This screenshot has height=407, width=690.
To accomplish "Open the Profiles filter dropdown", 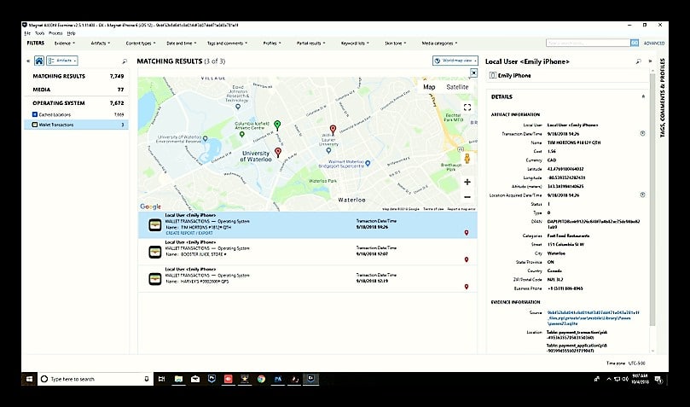I will click(x=272, y=44).
